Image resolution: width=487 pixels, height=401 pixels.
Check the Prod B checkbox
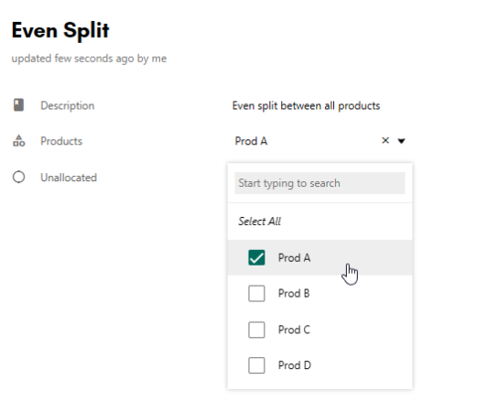(256, 293)
